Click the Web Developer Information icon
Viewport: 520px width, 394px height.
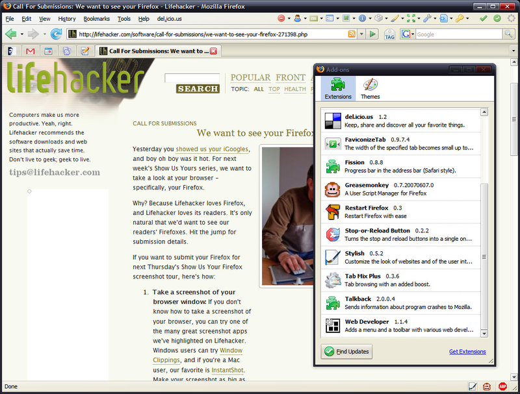coord(363,19)
